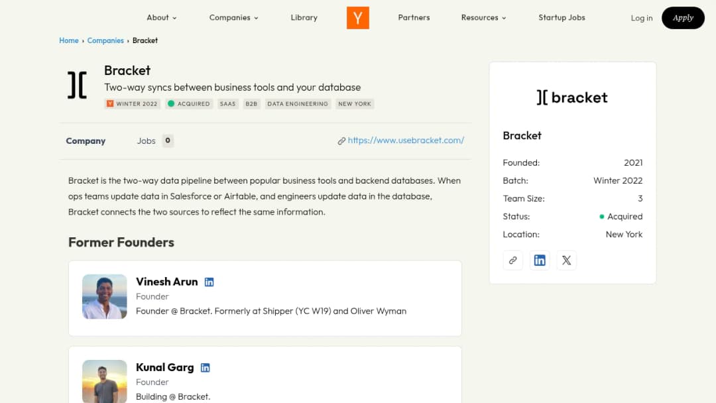The width and height of the screenshot is (716, 403).
Task: Click Log in link
Action: tap(642, 18)
